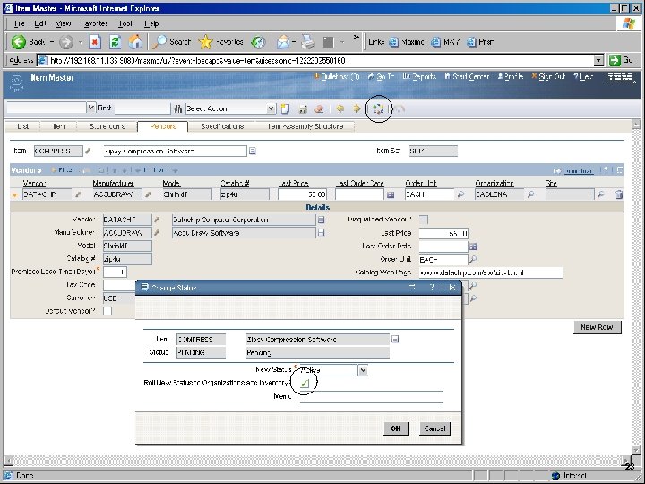Image resolution: width=645 pixels, height=484 pixels.
Task: Go to the next record arrow icon
Action: click(x=357, y=108)
